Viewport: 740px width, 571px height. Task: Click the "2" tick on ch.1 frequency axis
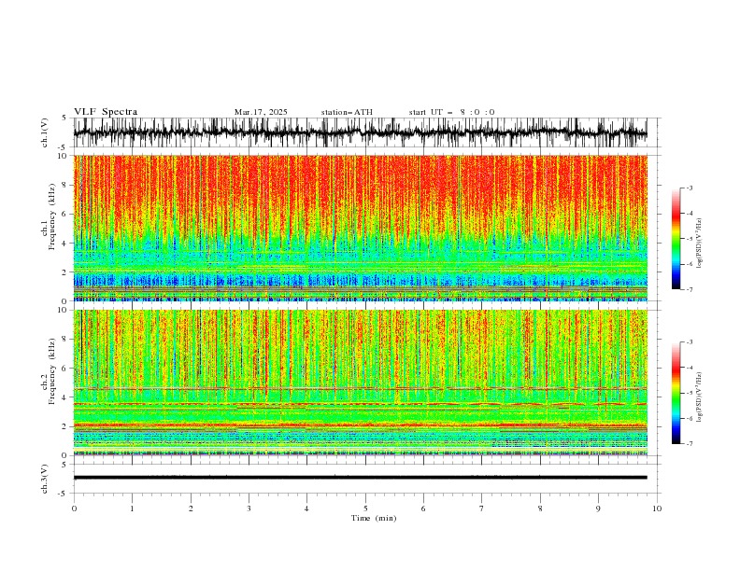tap(65, 272)
